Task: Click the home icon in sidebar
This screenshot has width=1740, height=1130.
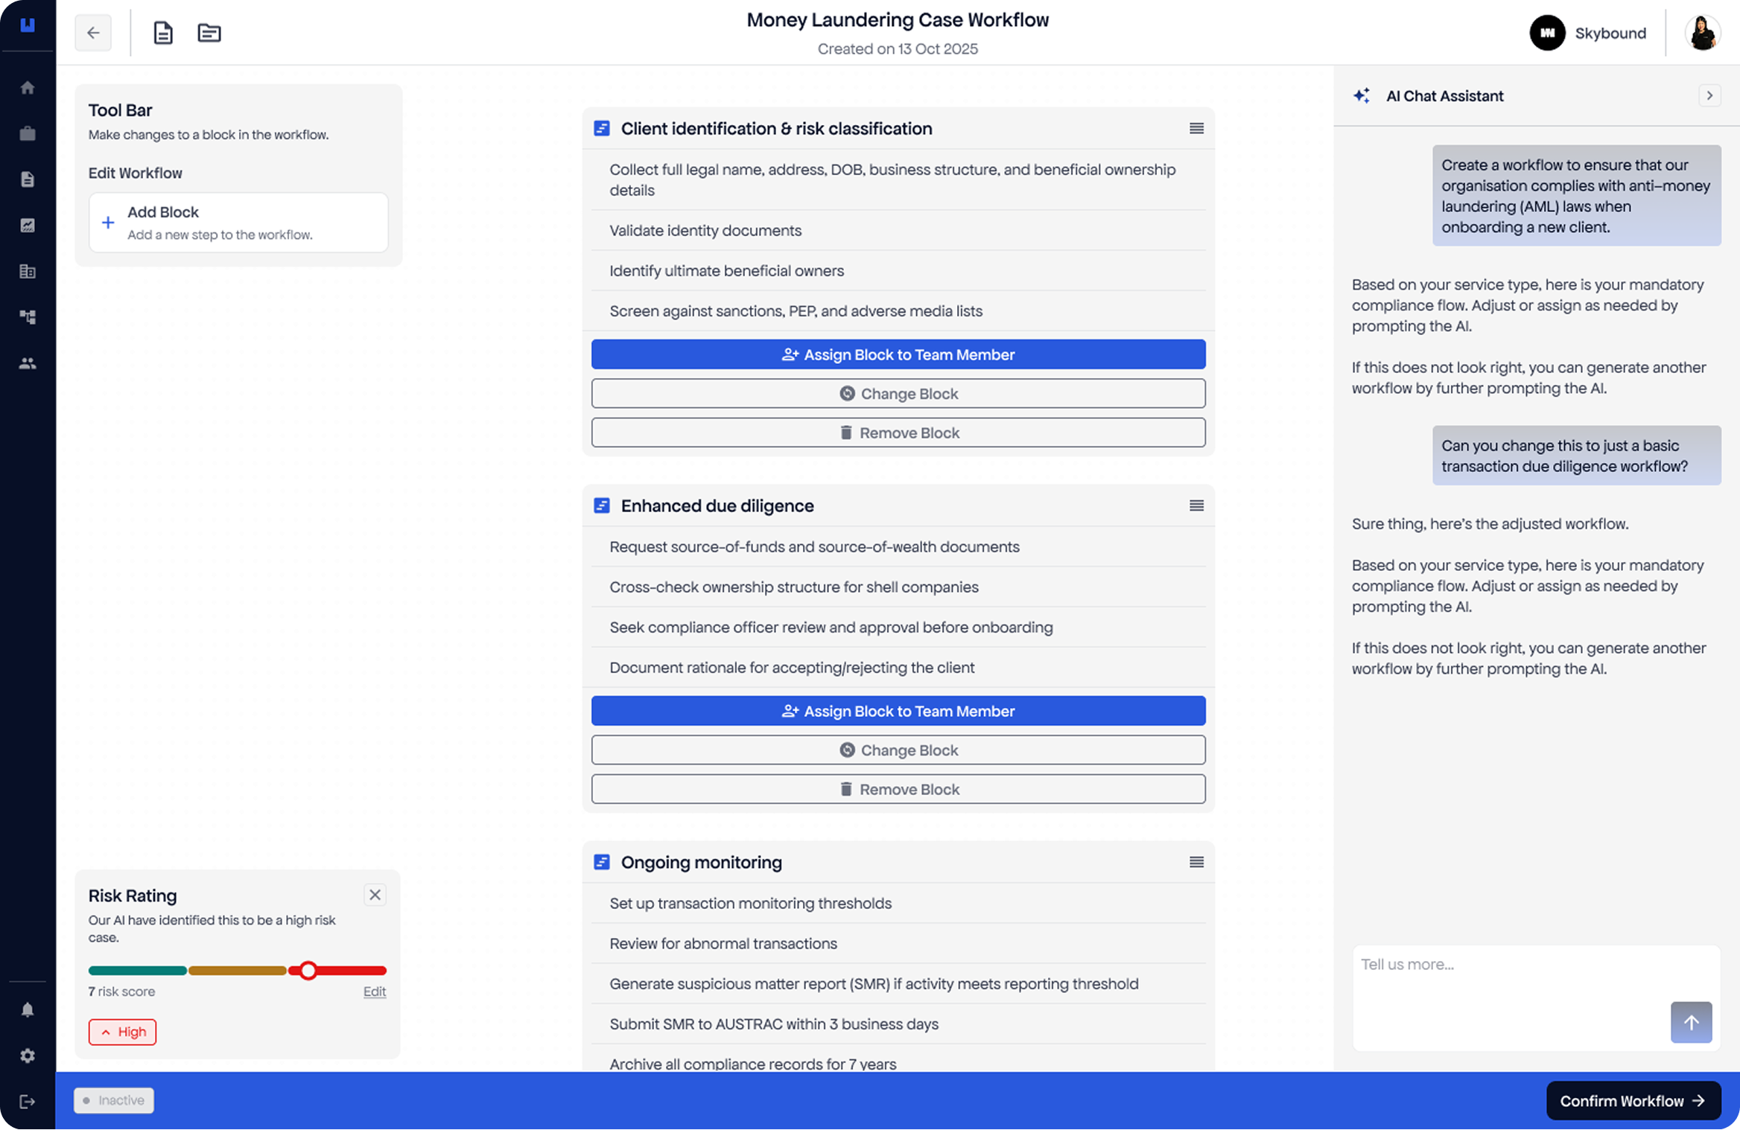Action: click(28, 88)
